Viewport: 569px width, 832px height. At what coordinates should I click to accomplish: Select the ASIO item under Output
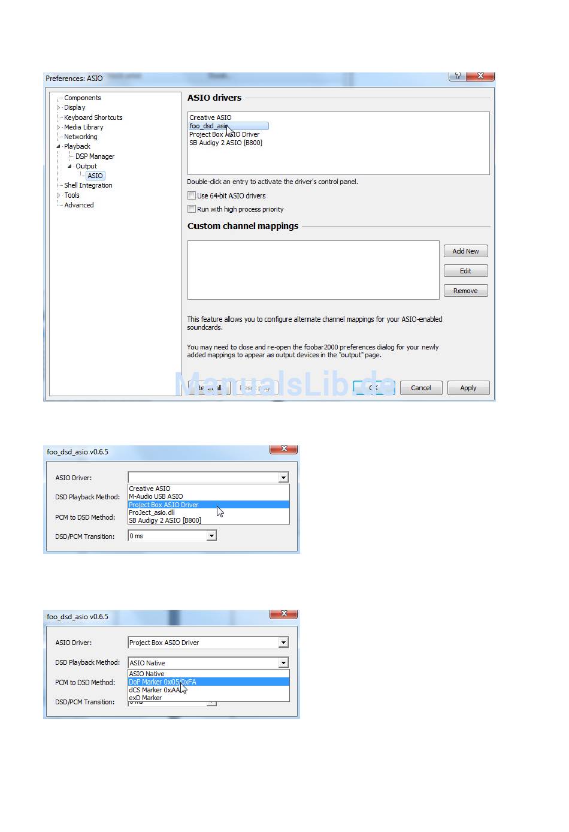[95, 176]
